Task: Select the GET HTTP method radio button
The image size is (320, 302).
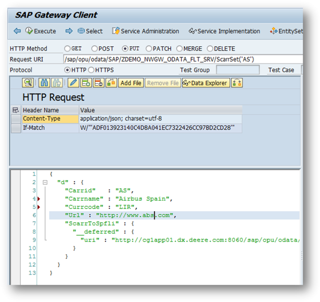Action: (x=67, y=48)
